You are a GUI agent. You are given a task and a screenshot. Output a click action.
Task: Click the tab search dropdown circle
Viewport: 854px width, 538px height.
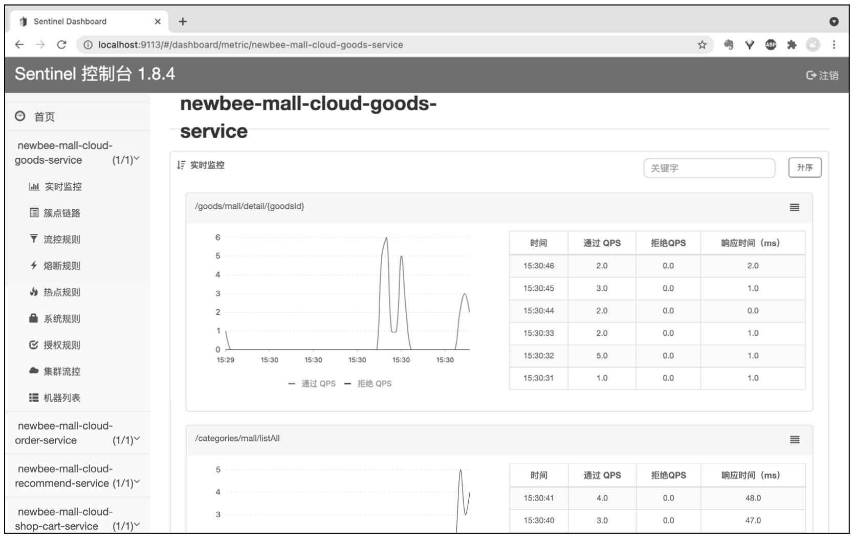click(x=834, y=21)
